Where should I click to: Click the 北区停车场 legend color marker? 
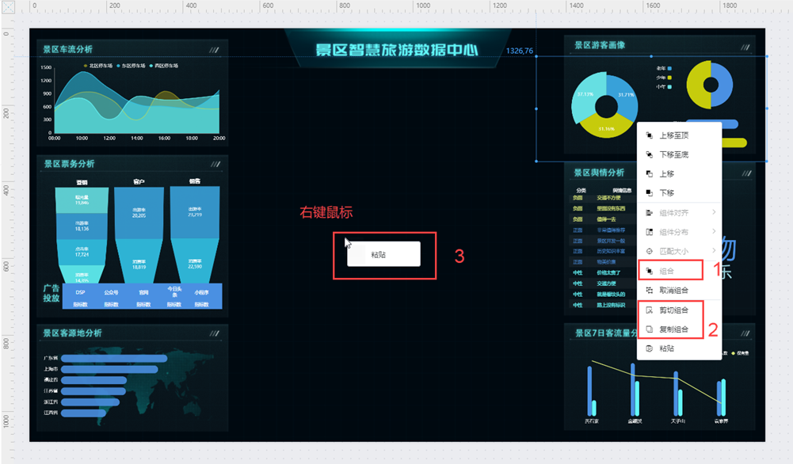pos(86,66)
